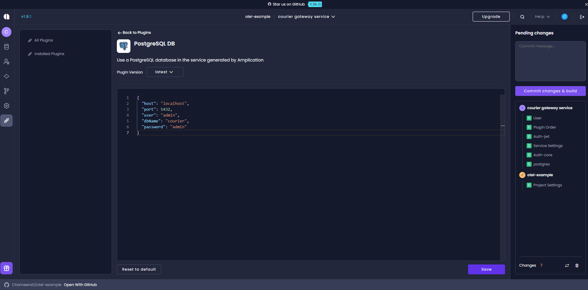The image size is (588, 290).
Task: Open the Plugin Version latest dropdown
Action: [165, 72]
